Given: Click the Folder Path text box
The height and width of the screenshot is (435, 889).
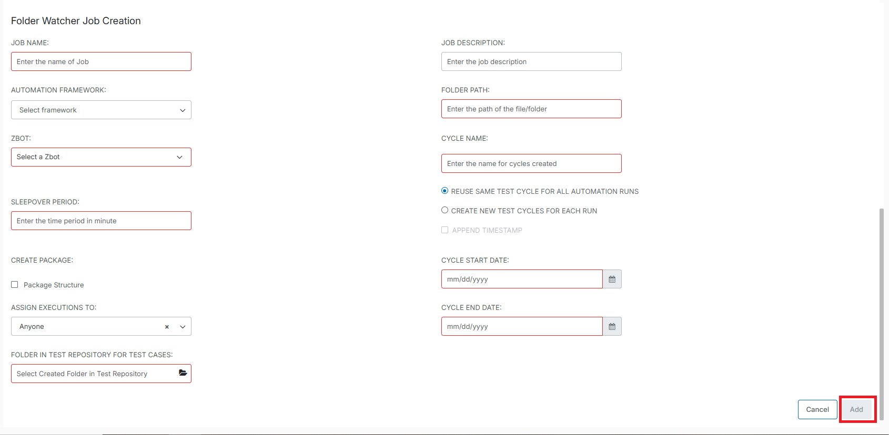Looking at the screenshot, I should [x=531, y=109].
